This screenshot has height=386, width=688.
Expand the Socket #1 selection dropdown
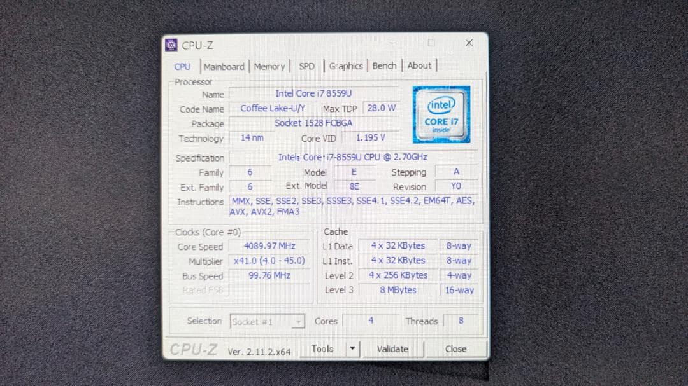click(297, 321)
